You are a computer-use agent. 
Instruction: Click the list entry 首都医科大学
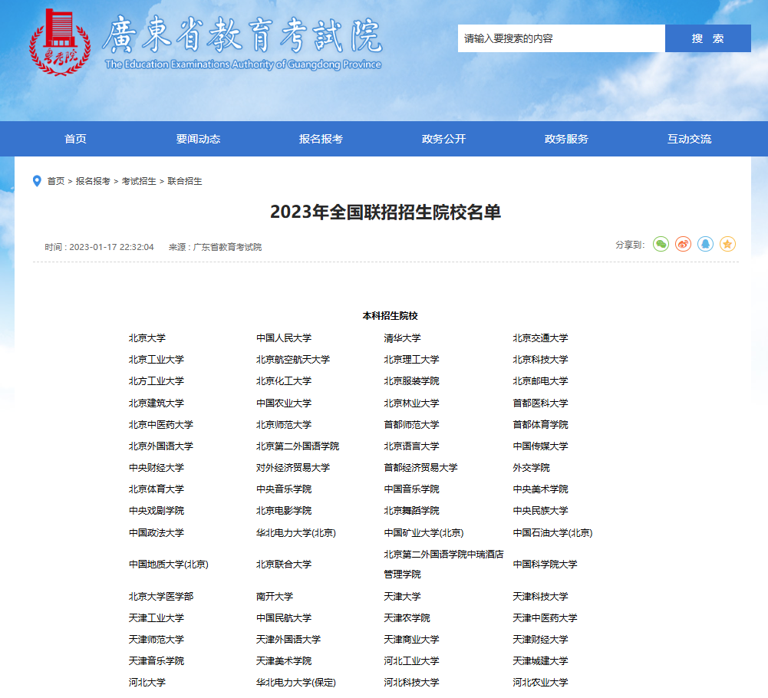pos(540,403)
